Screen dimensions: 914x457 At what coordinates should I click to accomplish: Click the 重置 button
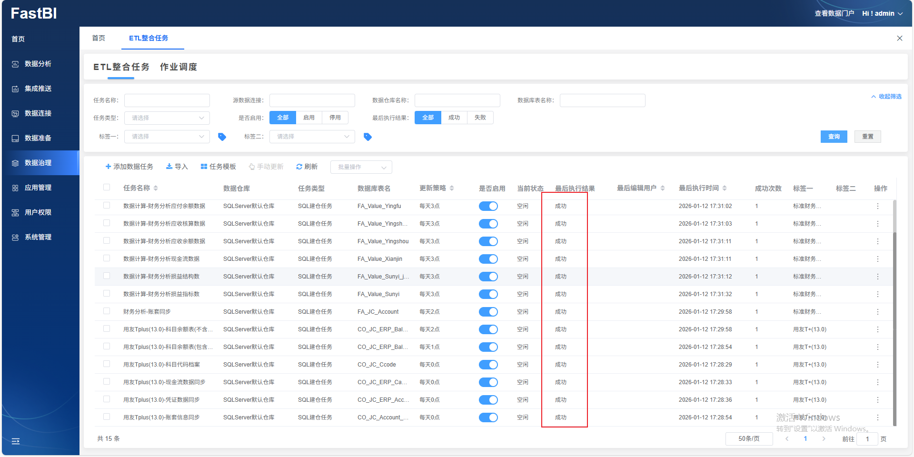tap(867, 137)
